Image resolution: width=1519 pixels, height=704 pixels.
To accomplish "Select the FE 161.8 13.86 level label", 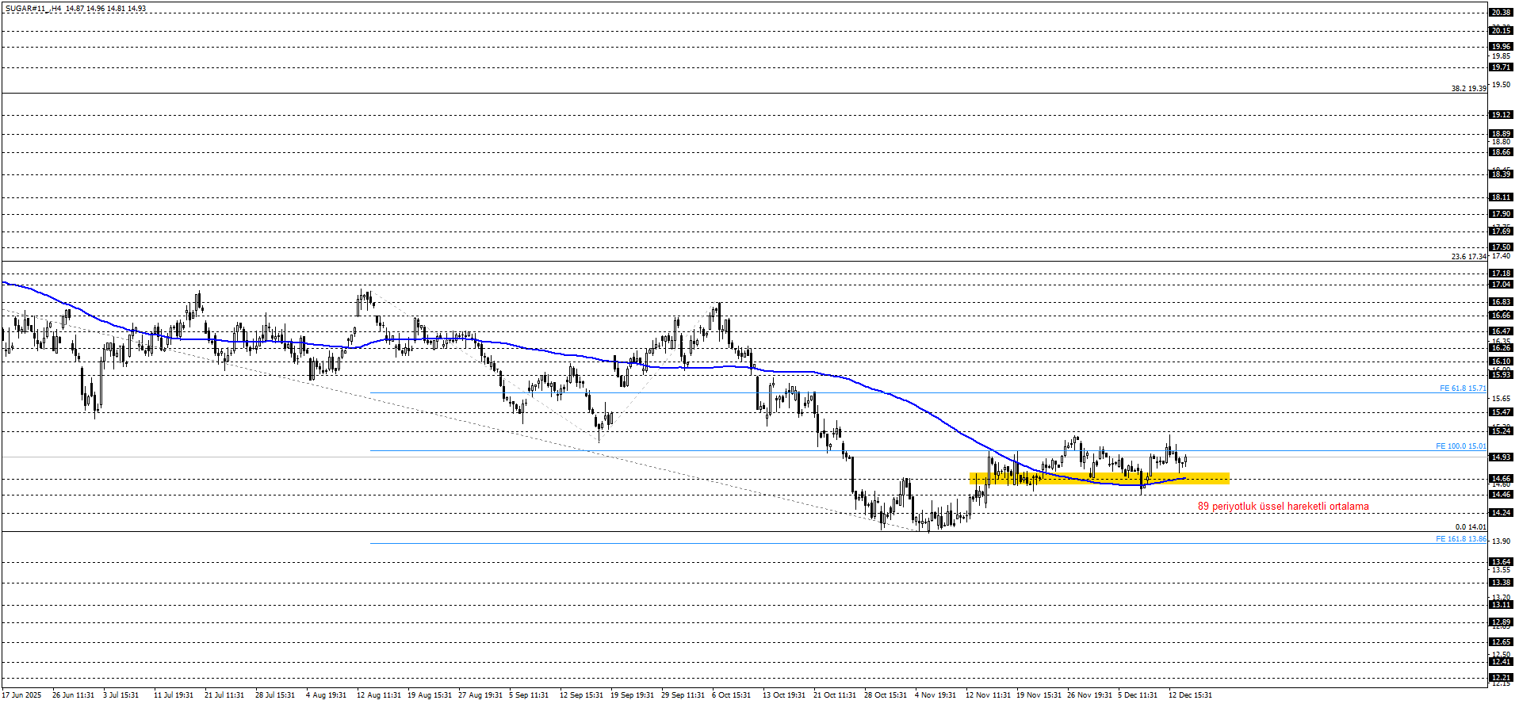I will pos(1460,539).
